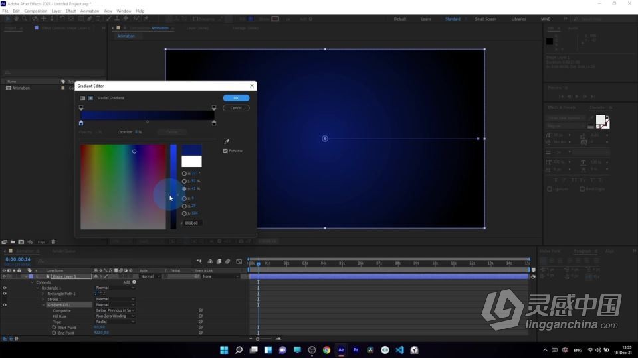Select the Linear Gradient type icon
This screenshot has height=358, width=638.
point(83,98)
